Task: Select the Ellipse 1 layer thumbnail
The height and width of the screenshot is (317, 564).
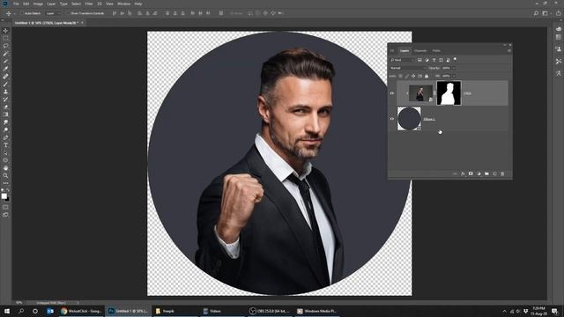Action: 409,119
